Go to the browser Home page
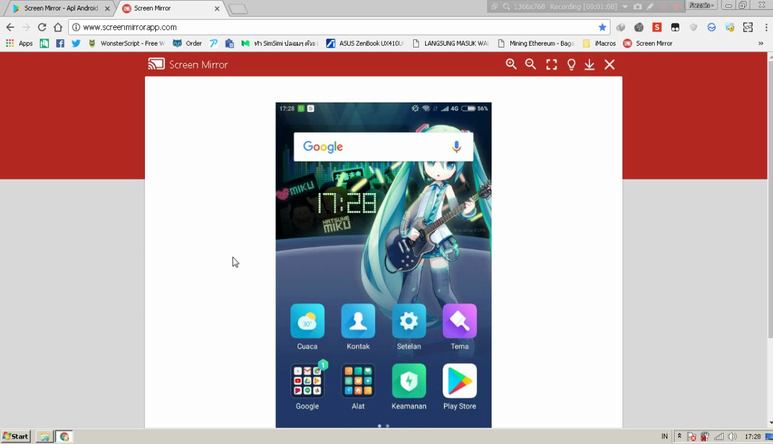 tap(58, 27)
